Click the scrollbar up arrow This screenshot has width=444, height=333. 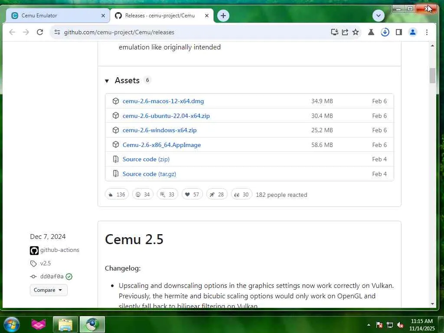pos(432,46)
